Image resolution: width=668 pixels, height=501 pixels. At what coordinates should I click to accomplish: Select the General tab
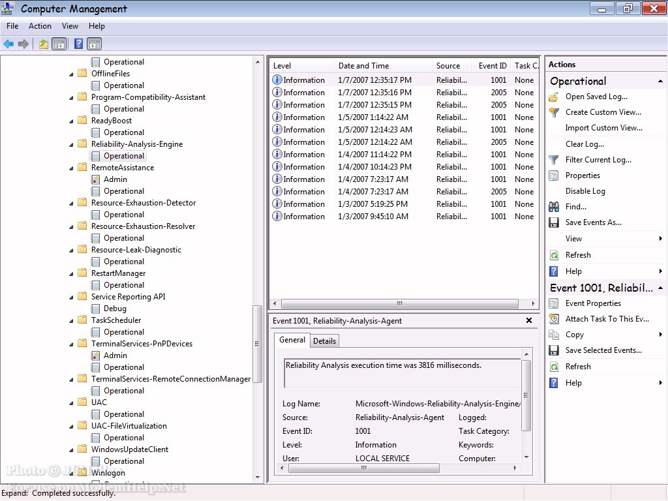click(292, 340)
